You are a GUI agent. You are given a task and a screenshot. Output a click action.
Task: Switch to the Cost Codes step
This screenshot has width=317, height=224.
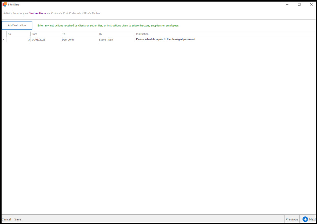point(70,13)
